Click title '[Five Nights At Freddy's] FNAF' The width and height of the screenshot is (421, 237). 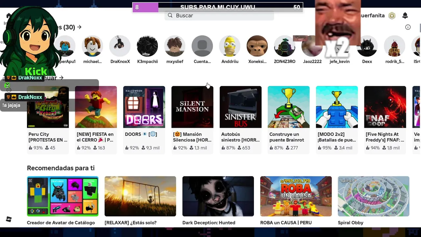point(385,137)
